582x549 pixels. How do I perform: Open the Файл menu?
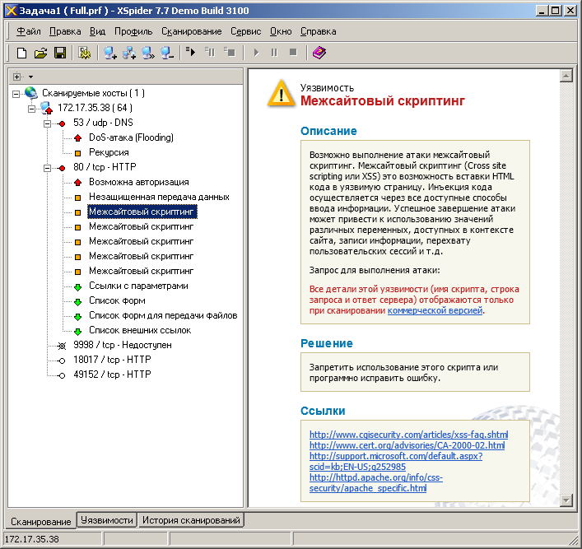[x=29, y=31]
